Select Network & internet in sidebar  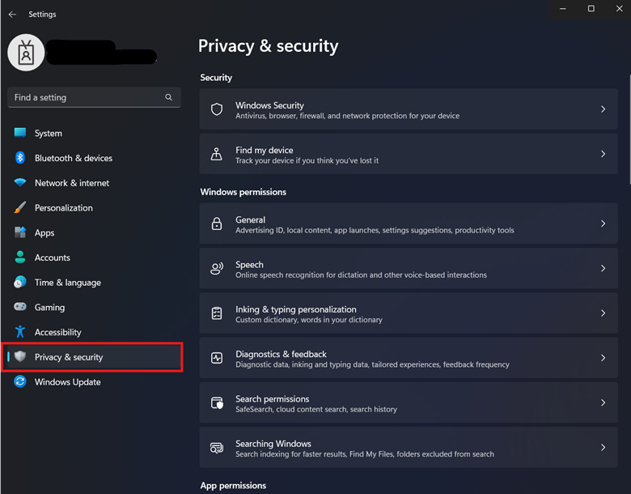pos(94,183)
